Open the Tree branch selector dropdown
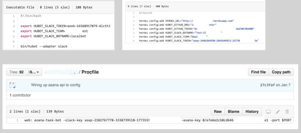 [24, 72]
